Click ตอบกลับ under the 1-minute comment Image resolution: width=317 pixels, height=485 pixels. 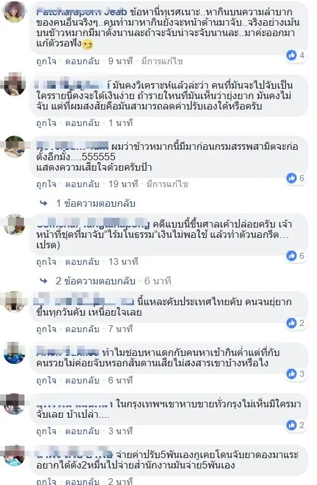[x=83, y=123]
